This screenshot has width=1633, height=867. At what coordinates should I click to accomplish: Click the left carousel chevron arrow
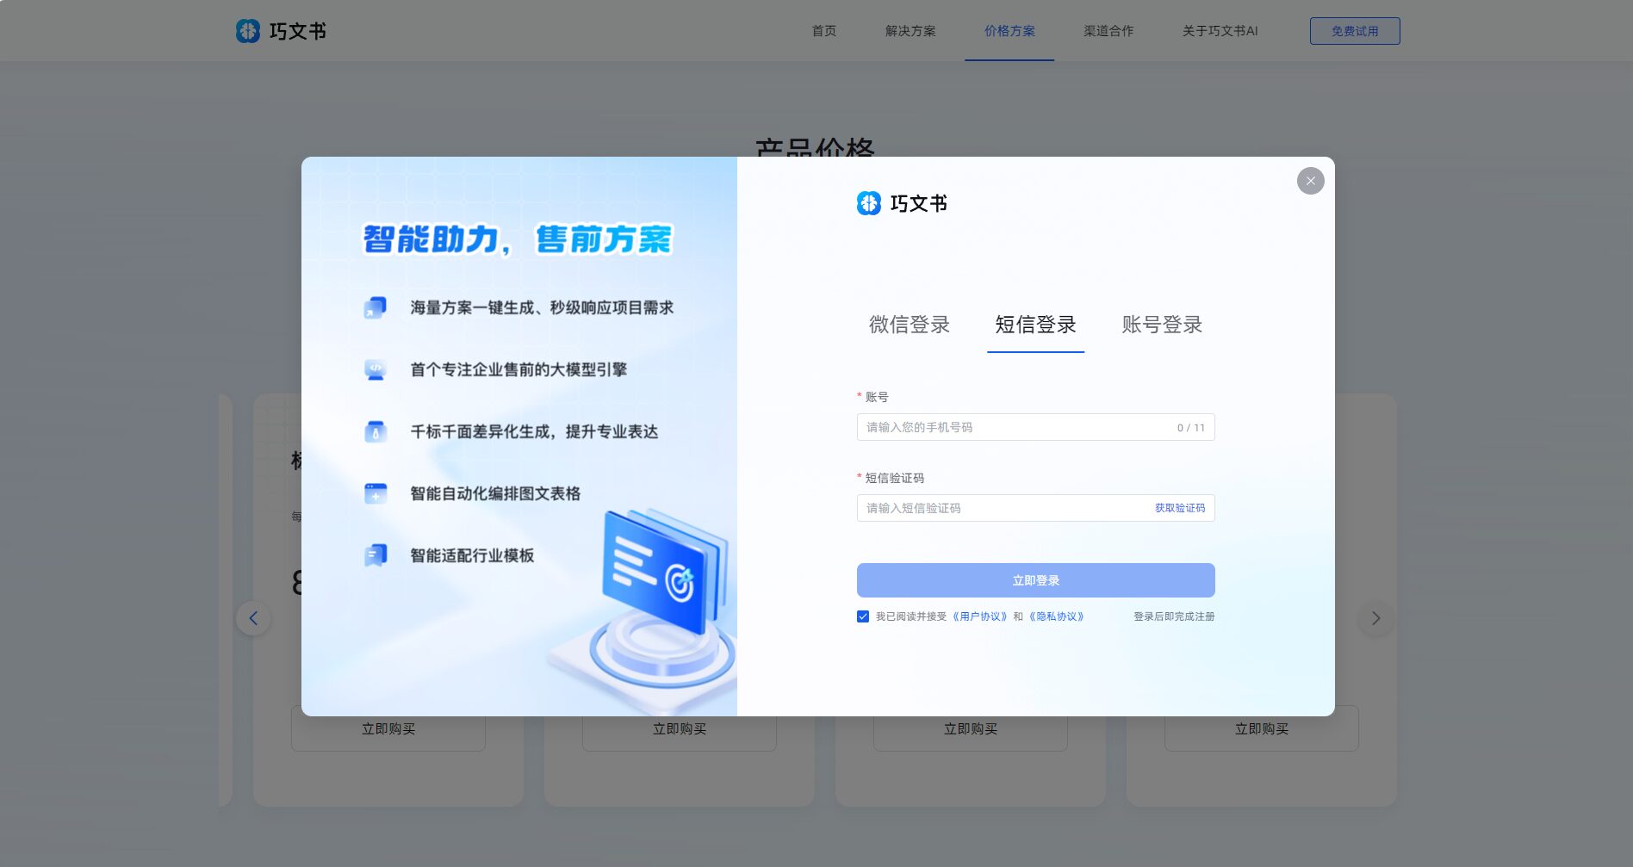[253, 618]
